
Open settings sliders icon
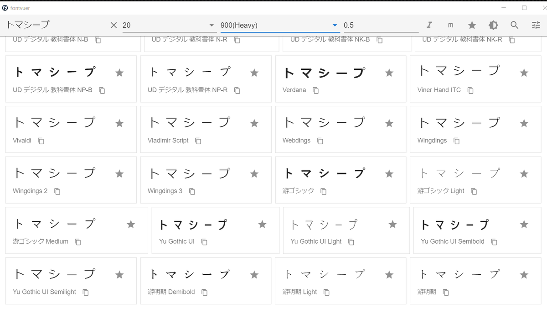point(536,25)
